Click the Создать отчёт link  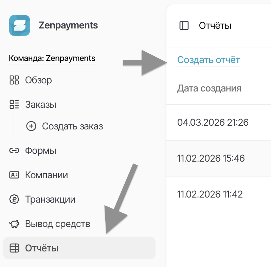tap(209, 60)
